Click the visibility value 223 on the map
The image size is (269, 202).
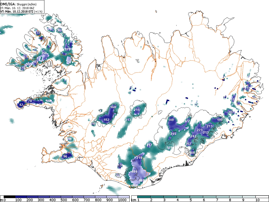coord(200,130)
